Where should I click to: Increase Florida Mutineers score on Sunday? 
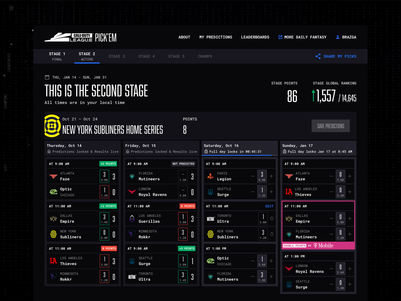pos(350,234)
